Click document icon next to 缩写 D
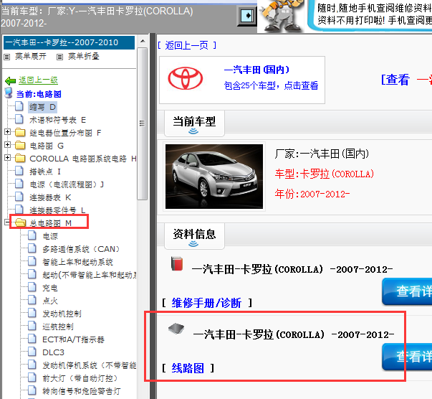The height and width of the screenshot is (399, 432). click(19, 106)
